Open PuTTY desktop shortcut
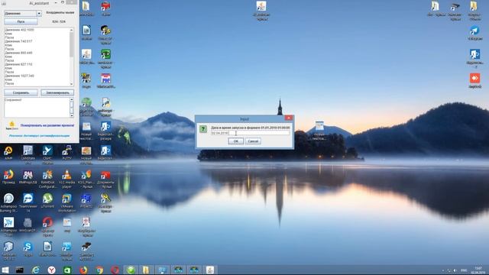Screen dimensions: 489x275 (66, 153)
